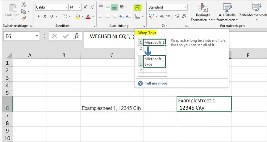
Task: Decrease font size with small A icon
Action: click(x=92, y=7)
